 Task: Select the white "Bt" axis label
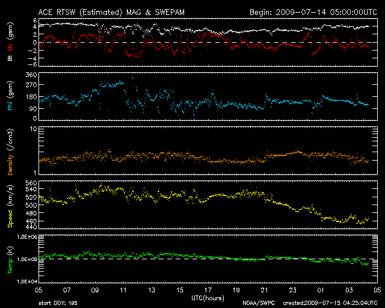(x=10, y=58)
